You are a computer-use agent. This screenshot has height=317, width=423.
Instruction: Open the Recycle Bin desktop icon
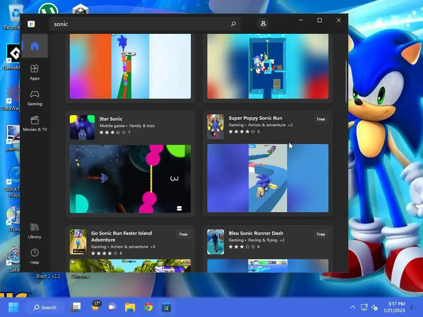(12, 17)
